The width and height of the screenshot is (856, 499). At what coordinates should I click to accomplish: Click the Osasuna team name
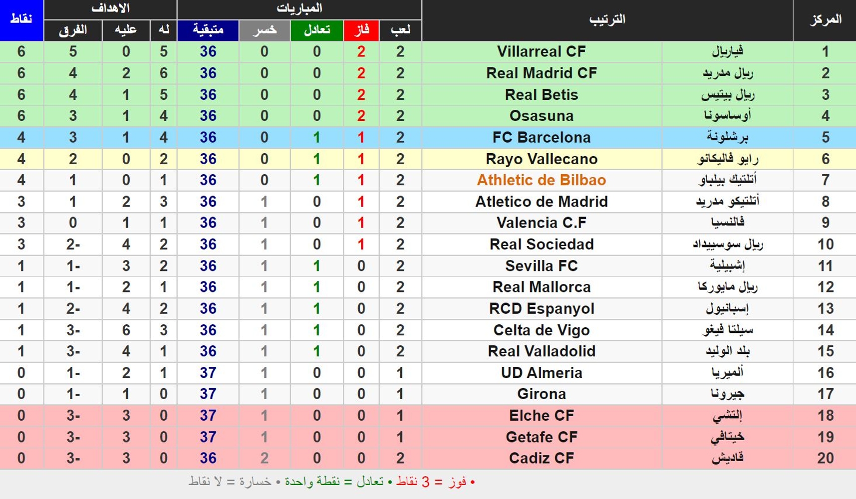click(541, 116)
